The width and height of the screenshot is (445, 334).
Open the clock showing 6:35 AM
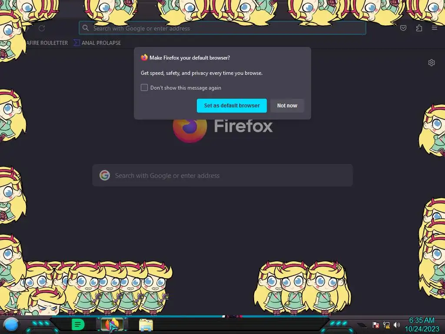click(x=422, y=321)
